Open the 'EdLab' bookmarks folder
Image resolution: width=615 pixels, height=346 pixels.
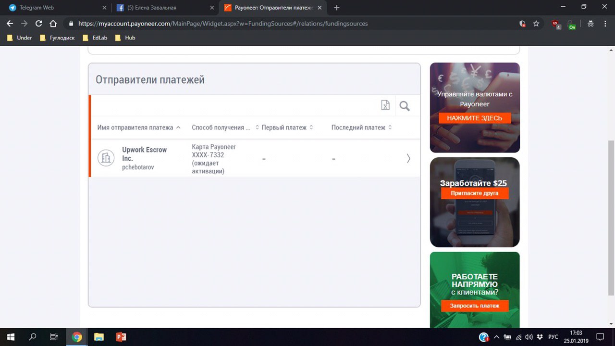pos(95,38)
